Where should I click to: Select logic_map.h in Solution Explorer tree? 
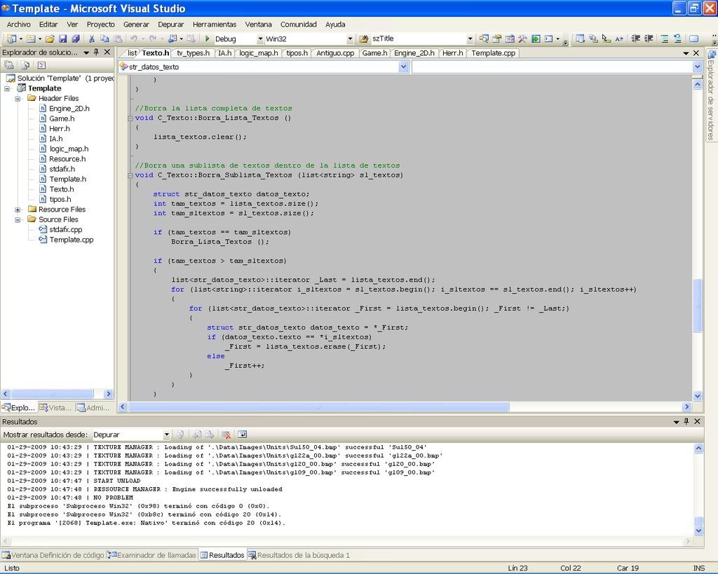[x=69, y=149]
